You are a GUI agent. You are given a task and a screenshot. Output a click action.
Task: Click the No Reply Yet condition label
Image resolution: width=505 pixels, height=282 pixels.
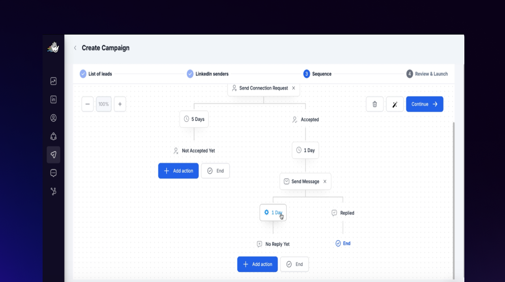[x=273, y=244]
